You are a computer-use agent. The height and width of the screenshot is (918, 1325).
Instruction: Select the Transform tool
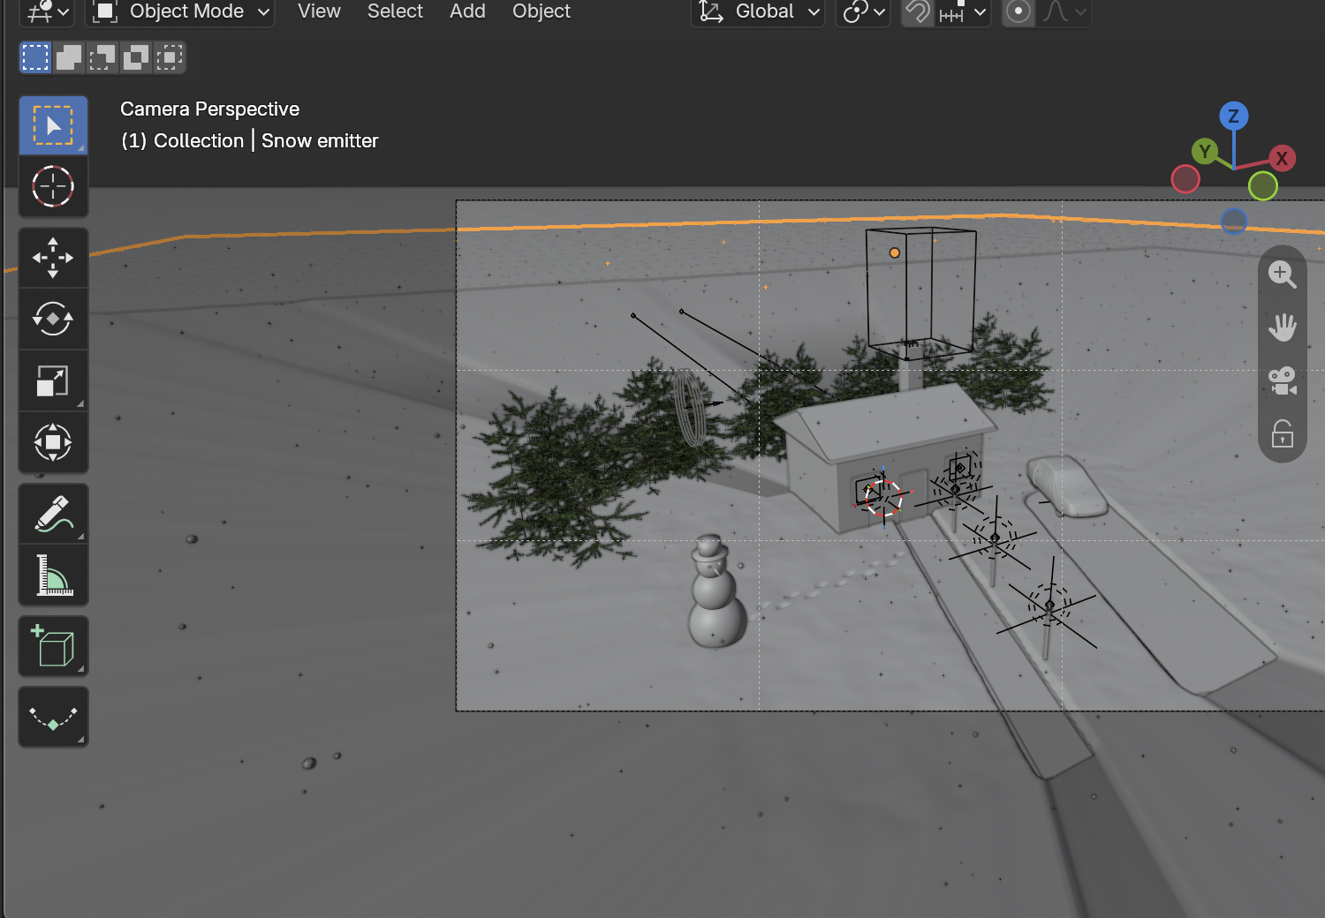pos(53,442)
